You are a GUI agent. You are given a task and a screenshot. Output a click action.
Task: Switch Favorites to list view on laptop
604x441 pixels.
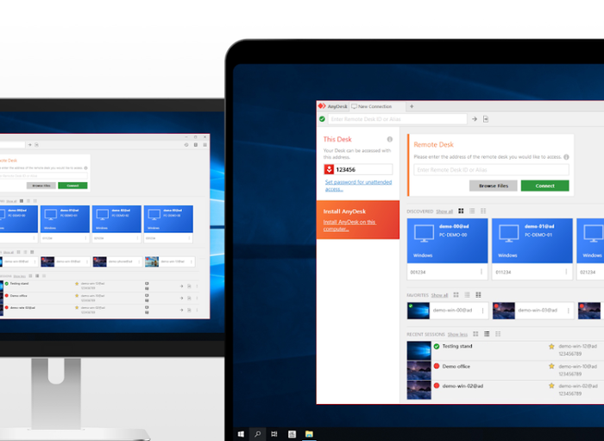(x=467, y=295)
